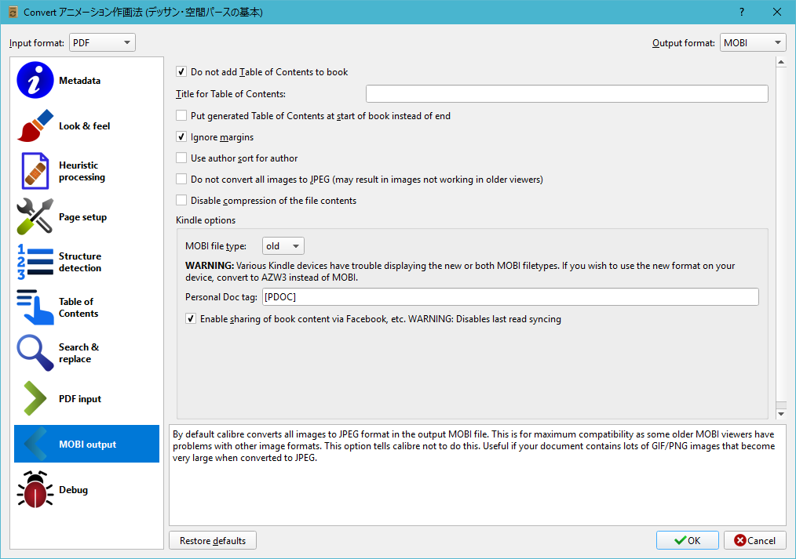Click the Cancel button
Viewport: 796px width, 559px height.
click(x=755, y=540)
